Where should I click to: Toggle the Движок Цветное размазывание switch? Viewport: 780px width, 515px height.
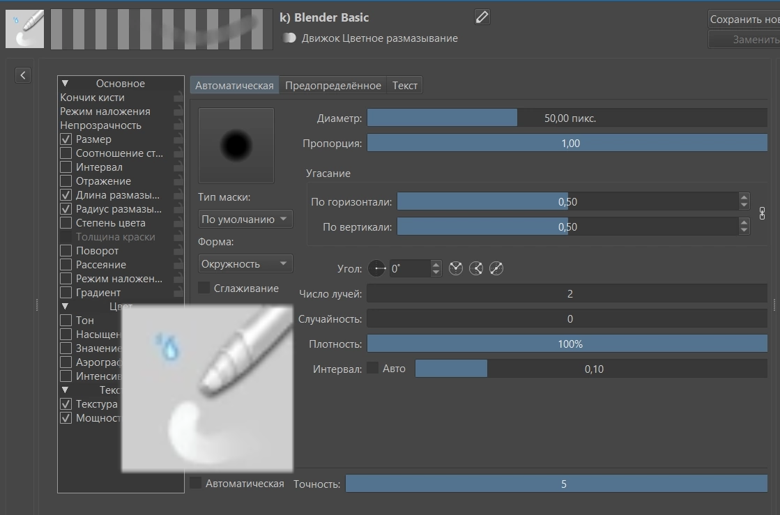(x=289, y=38)
